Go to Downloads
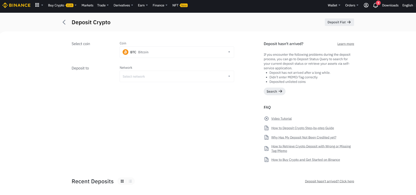The width and height of the screenshot is (416, 195). [x=390, y=5]
